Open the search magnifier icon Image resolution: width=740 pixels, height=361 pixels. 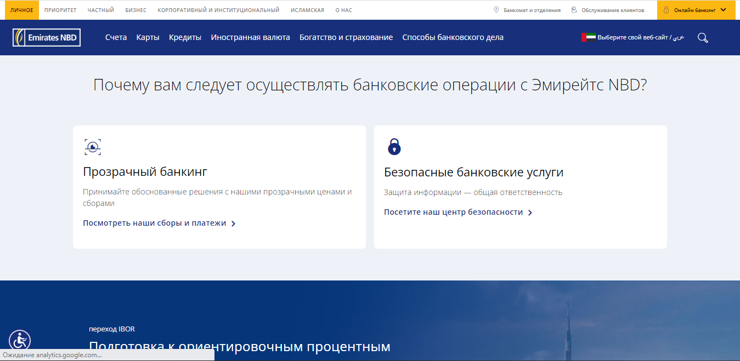click(x=703, y=38)
